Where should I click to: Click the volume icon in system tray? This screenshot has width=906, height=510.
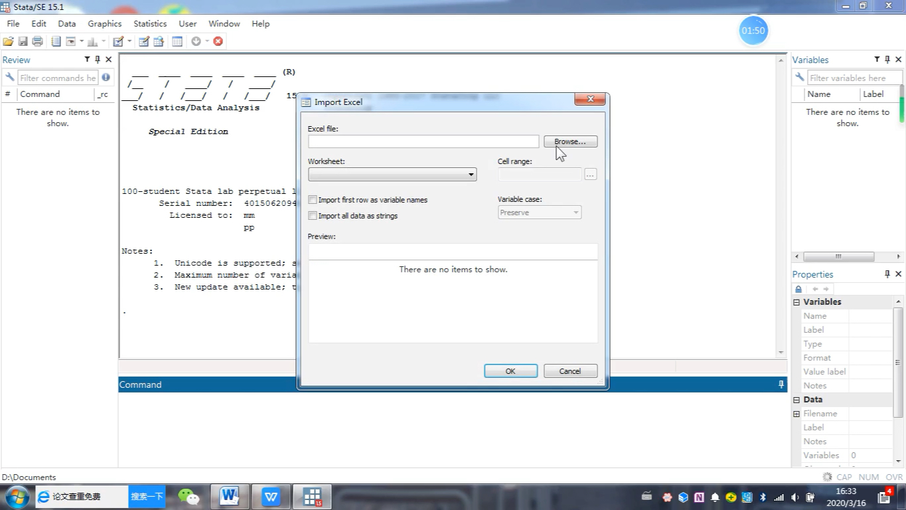pos(794,497)
